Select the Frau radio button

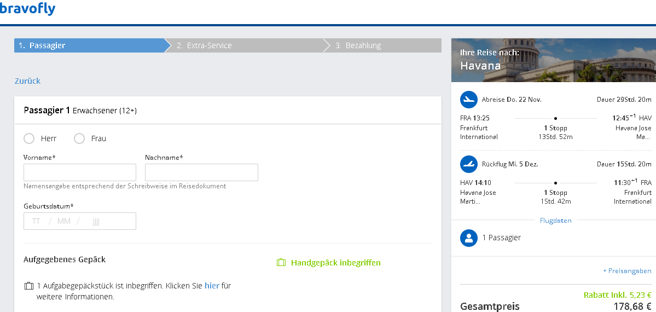coord(79,138)
